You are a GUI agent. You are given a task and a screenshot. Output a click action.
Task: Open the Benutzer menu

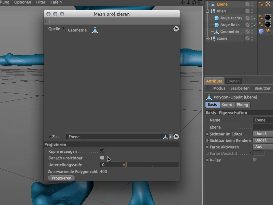point(262,88)
